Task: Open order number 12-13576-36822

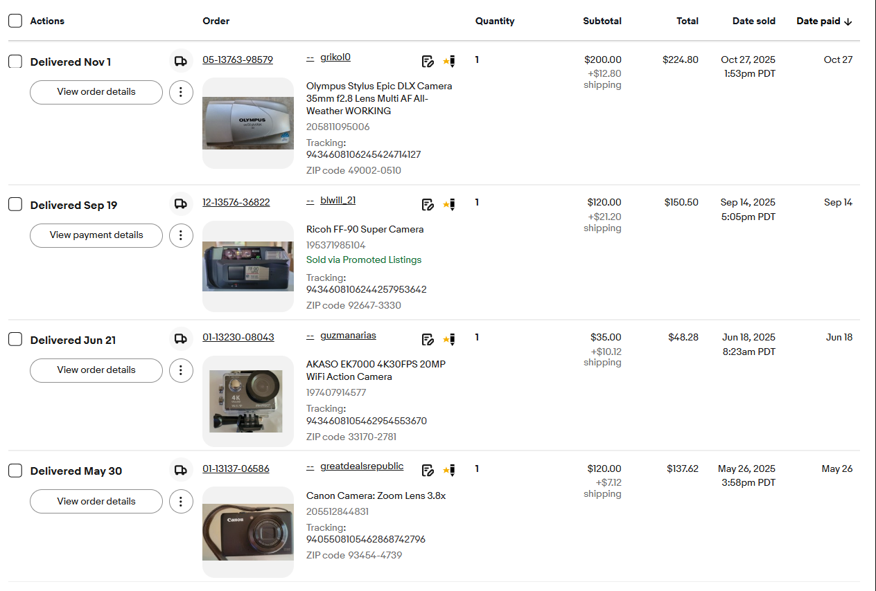Action: pyautogui.click(x=236, y=203)
